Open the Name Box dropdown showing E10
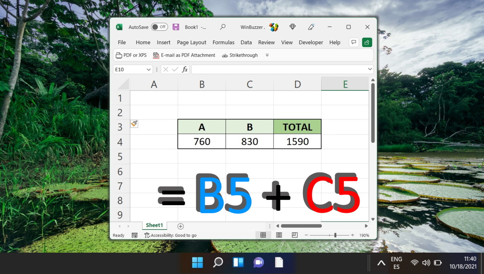484x274 pixels. point(148,69)
